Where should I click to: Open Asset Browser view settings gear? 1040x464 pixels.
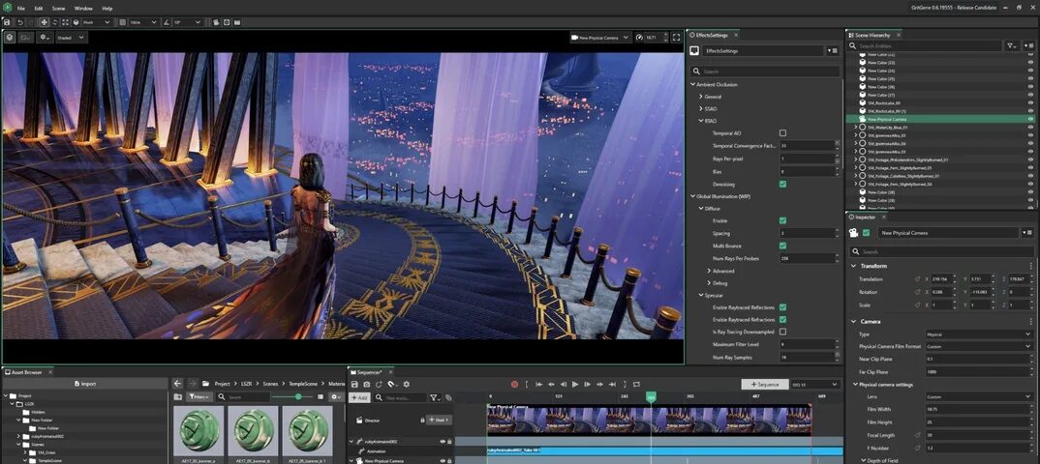click(x=336, y=397)
